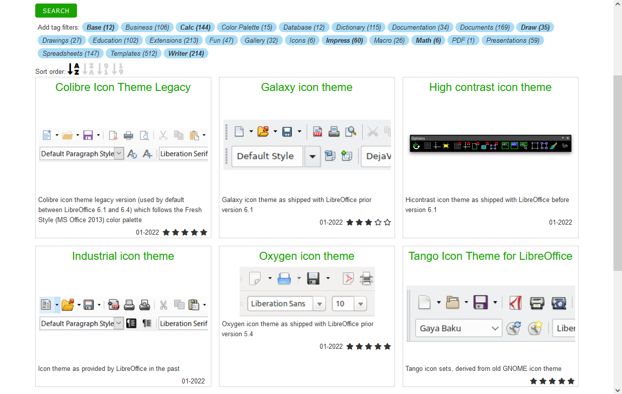Enable the Templates (512) tag filter

click(133, 53)
